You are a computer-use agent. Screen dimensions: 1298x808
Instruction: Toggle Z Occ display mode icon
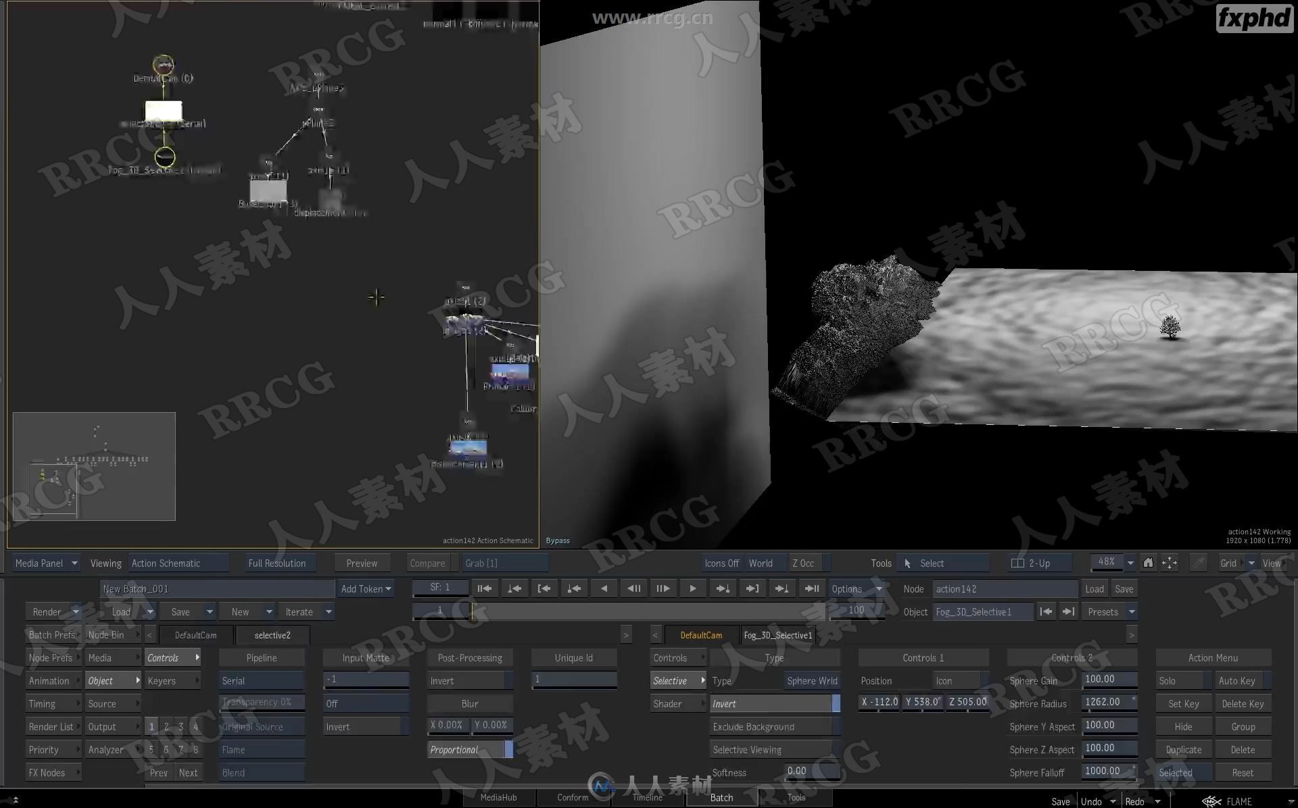coord(804,562)
